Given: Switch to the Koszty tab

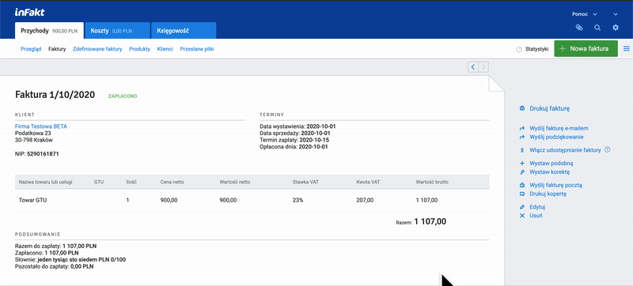Looking at the screenshot, I should [x=116, y=31].
